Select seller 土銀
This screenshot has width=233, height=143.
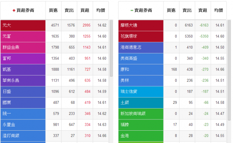141,103
